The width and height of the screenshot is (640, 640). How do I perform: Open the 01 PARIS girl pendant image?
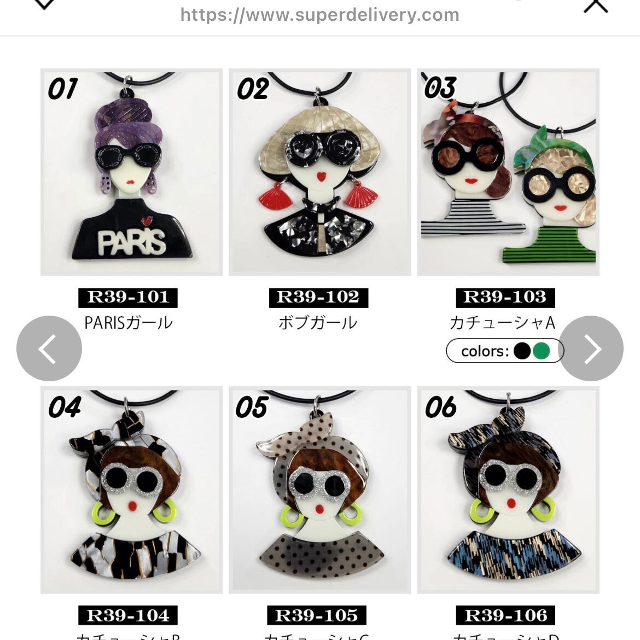tap(131, 172)
